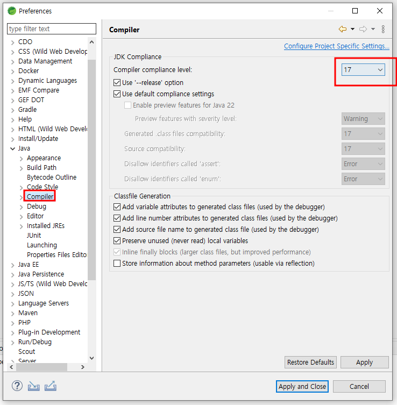The image size is (397, 405).
Task: Maximize the Preferences window
Action: click(x=355, y=11)
